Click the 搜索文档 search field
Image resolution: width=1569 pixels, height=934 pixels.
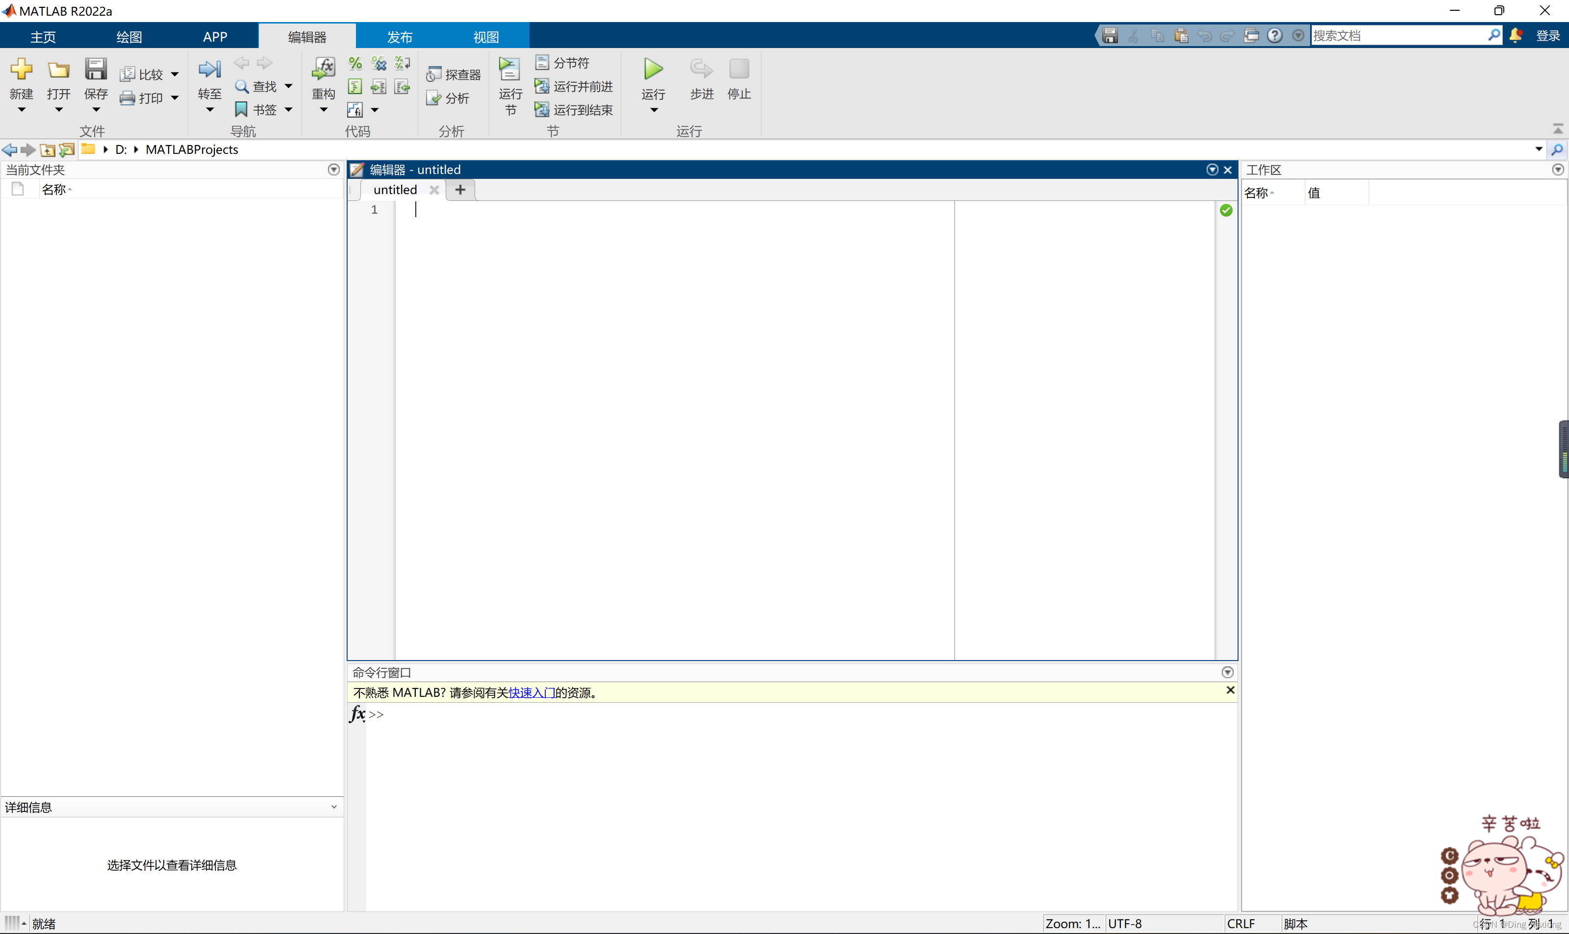tap(1399, 35)
